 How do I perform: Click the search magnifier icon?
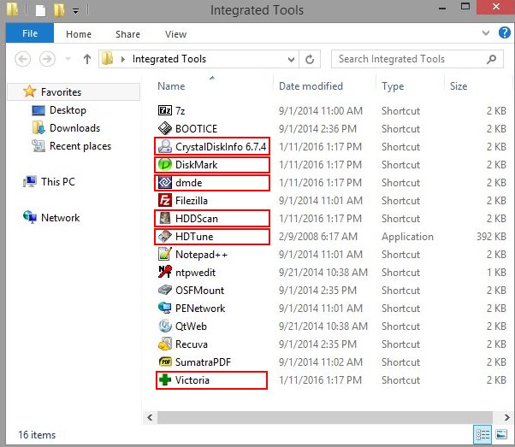pyautogui.click(x=491, y=59)
